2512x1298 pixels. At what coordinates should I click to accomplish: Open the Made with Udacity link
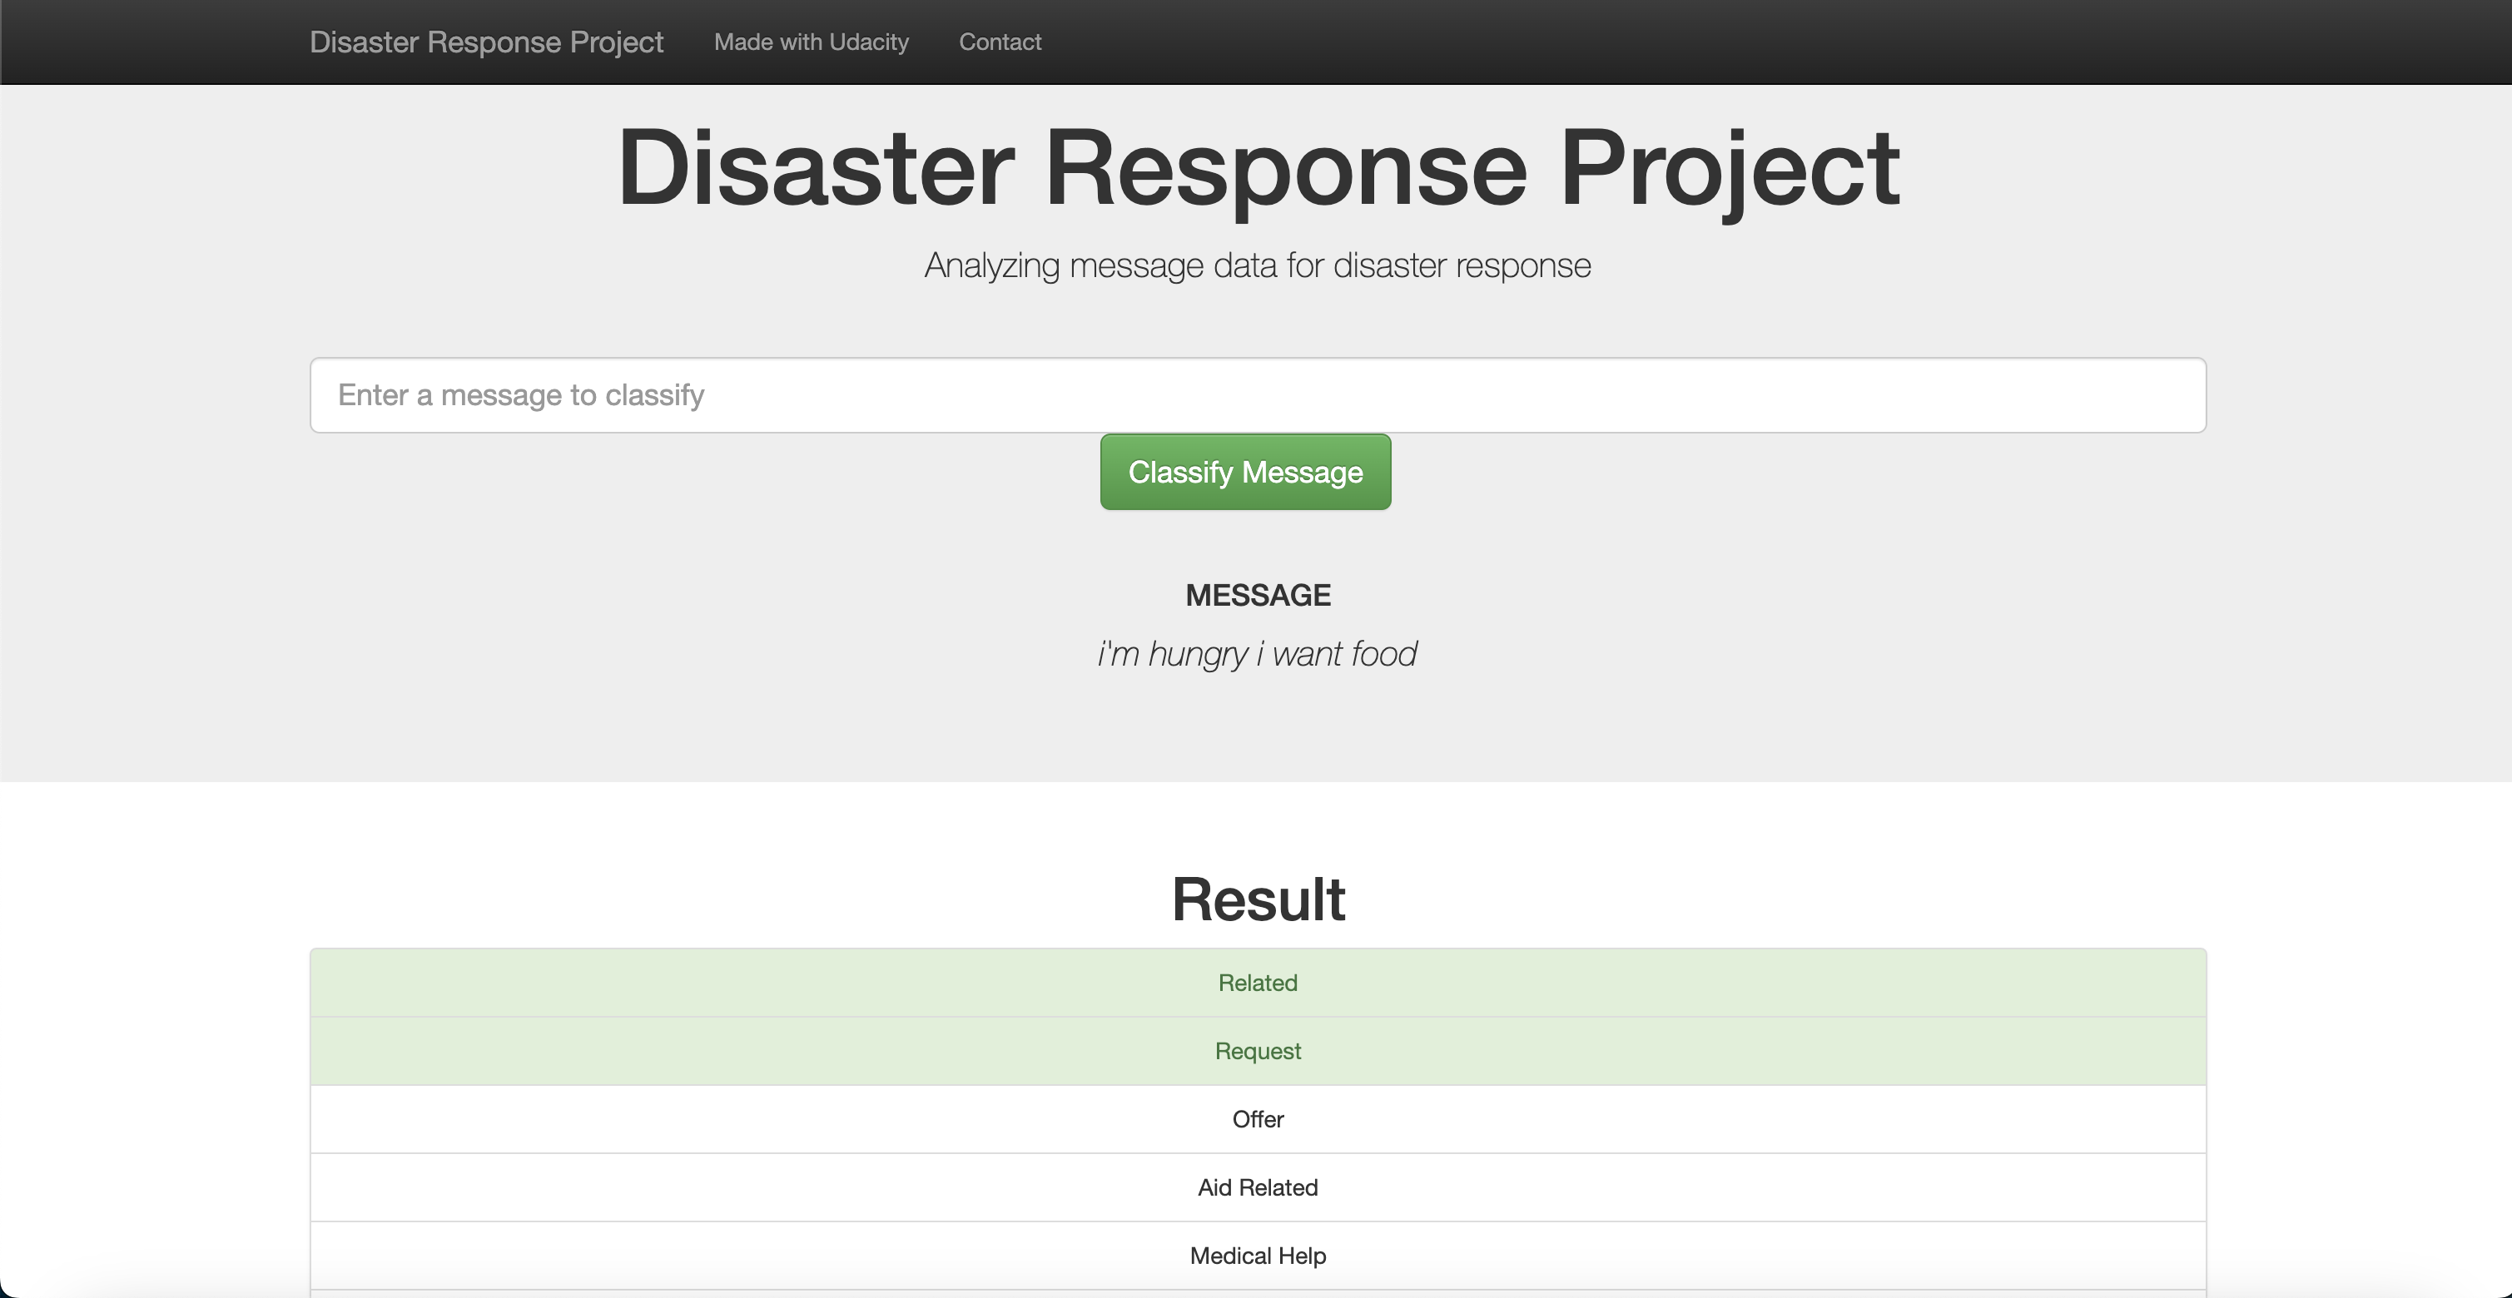click(811, 42)
